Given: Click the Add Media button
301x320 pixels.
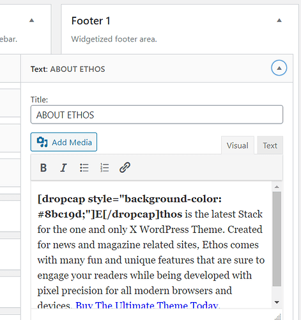Looking at the screenshot, I should click(x=64, y=142).
